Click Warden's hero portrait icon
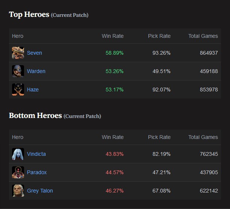The image size is (230, 209). pos(18,71)
